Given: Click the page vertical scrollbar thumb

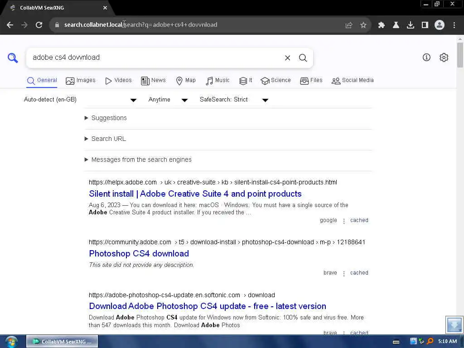Looking at the screenshot, I should coord(460,55).
